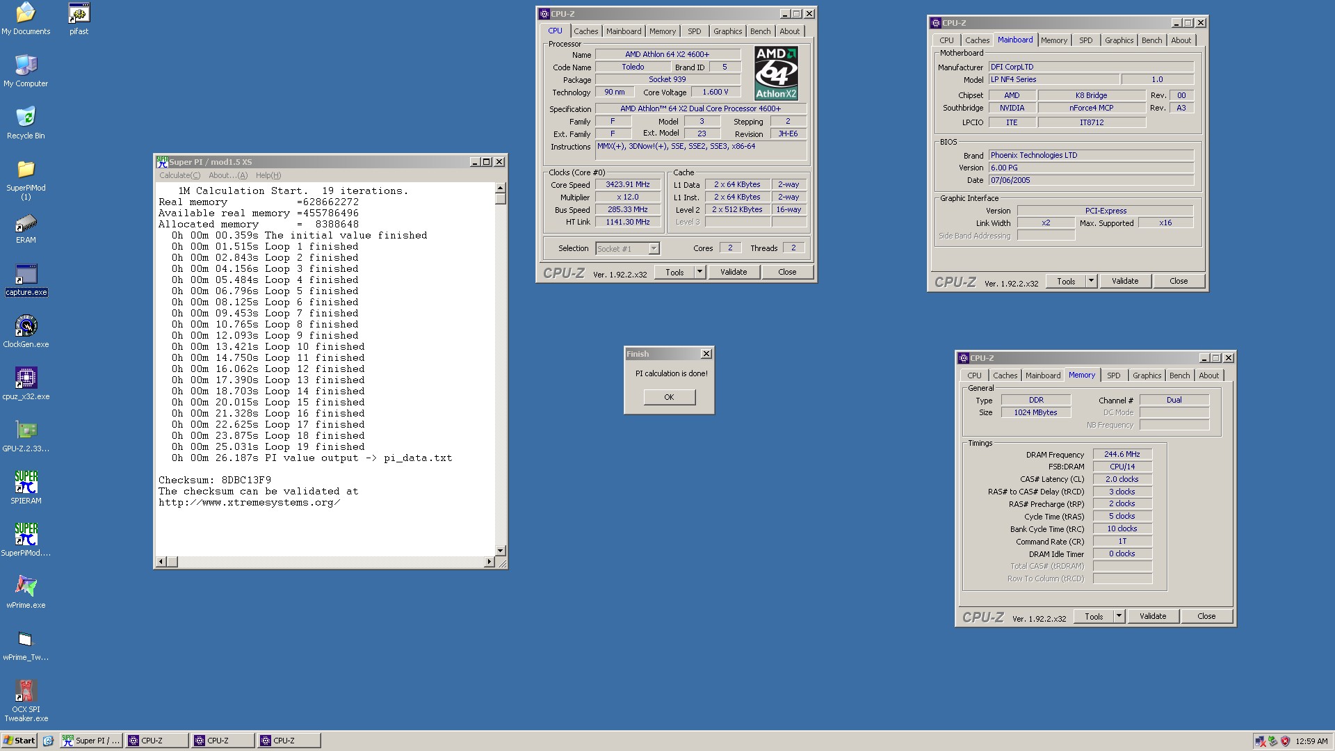This screenshot has height=751, width=1335.
Task: Open the SPIERAM desktop icon
Action: [x=26, y=488]
